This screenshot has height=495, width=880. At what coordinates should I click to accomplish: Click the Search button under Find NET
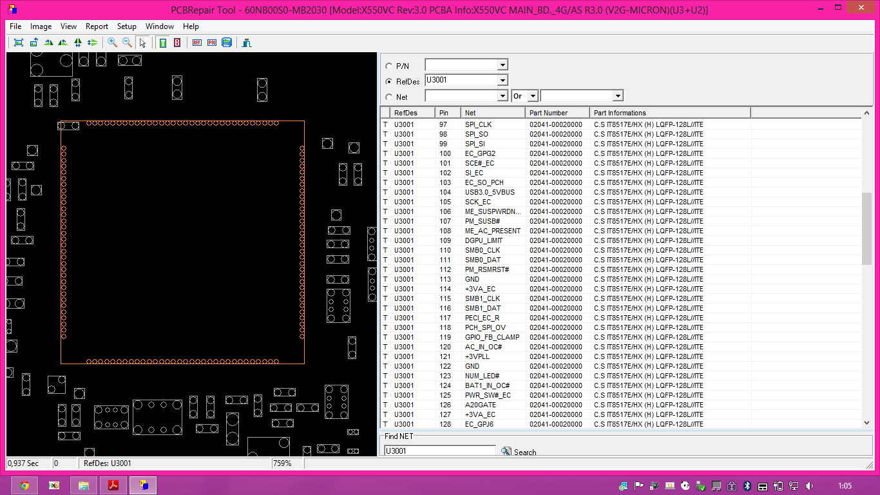[519, 452]
